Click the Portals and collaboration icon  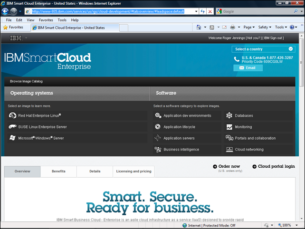pos(229,138)
